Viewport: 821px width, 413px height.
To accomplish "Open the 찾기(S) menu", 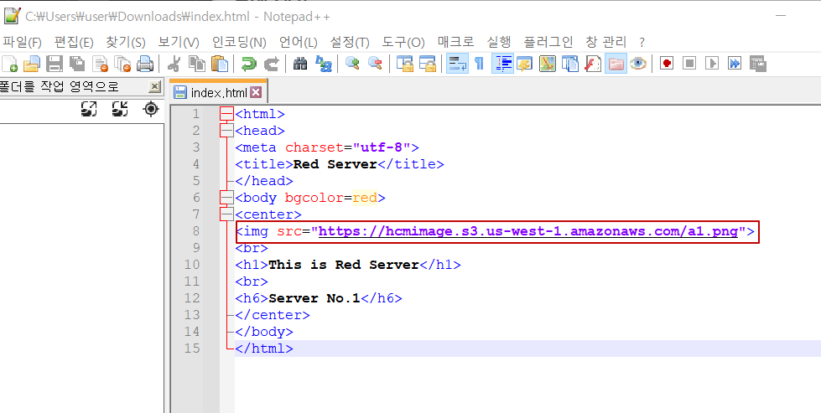I will [x=126, y=43].
